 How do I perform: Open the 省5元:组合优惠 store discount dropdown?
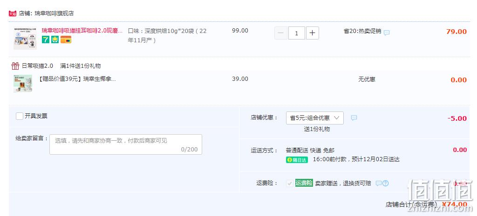point(315,118)
